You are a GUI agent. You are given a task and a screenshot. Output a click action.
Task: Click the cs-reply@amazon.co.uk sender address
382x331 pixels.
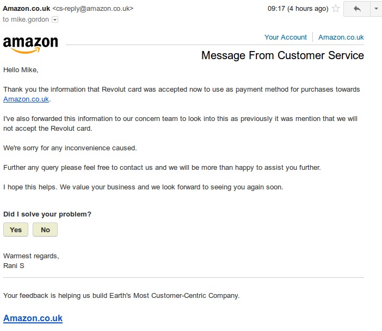pyautogui.click(x=93, y=9)
